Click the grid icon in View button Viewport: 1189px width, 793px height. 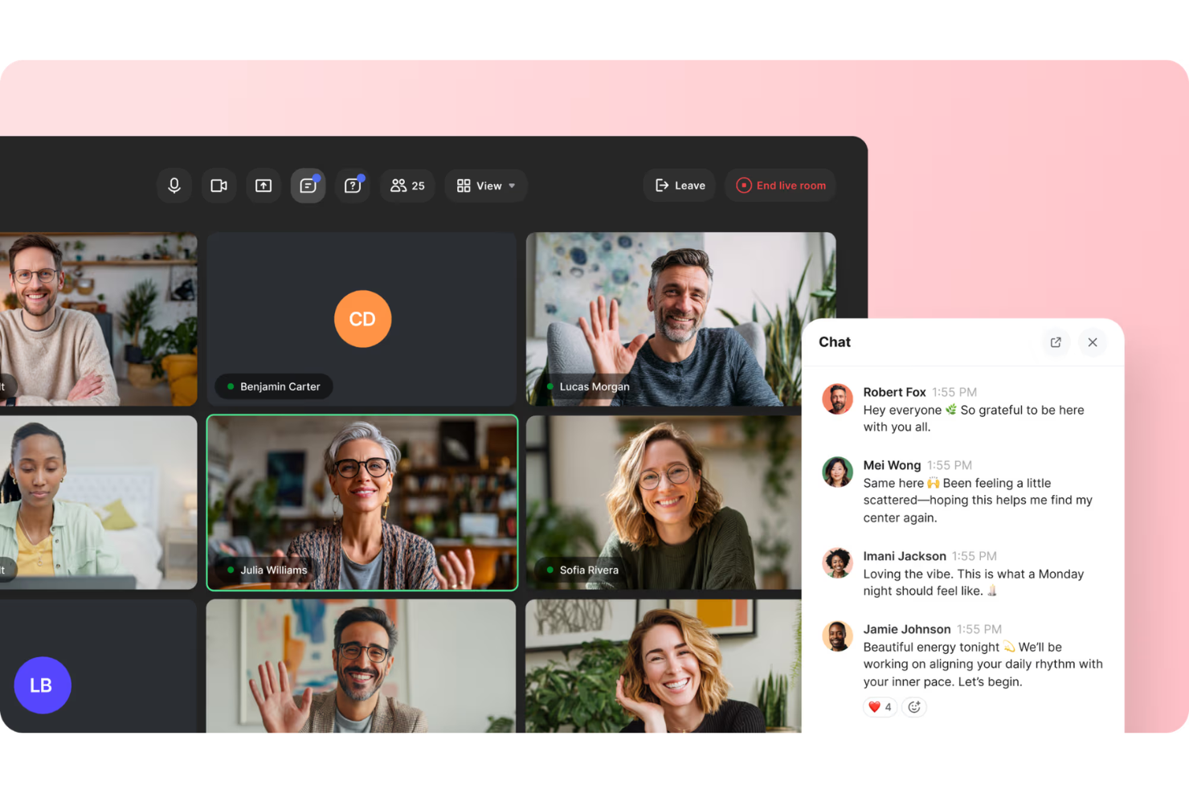coord(464,186)
